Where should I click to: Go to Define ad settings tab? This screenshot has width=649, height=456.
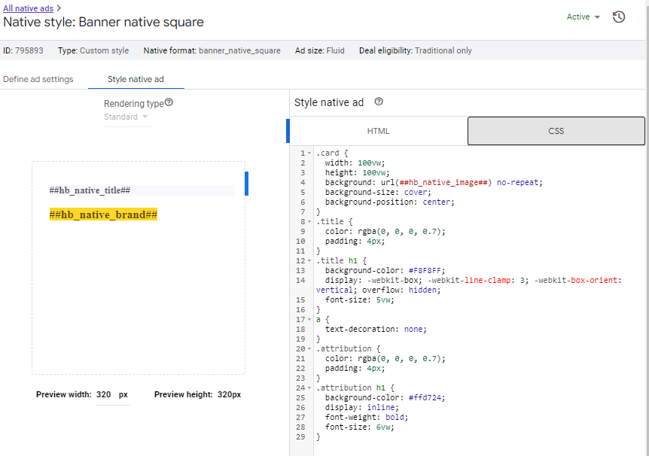point(38,79)
